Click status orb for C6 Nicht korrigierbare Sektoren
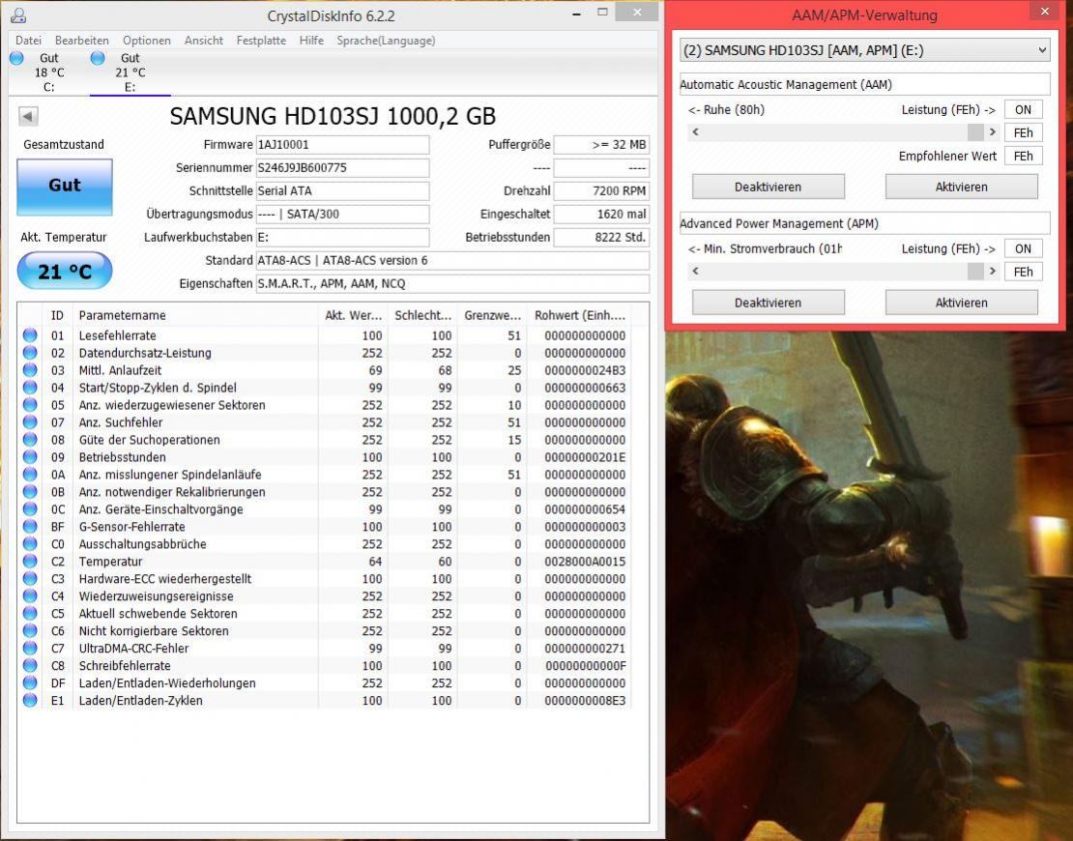1073x841 pixels. [x=30, y=631]
